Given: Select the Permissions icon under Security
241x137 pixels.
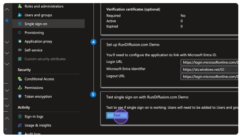Looking at the screenshot, I should [20, 88].
